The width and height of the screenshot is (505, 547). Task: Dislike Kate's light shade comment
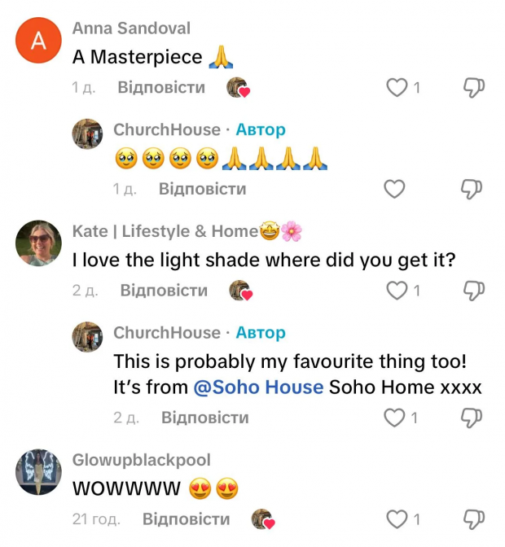[473, 291]
